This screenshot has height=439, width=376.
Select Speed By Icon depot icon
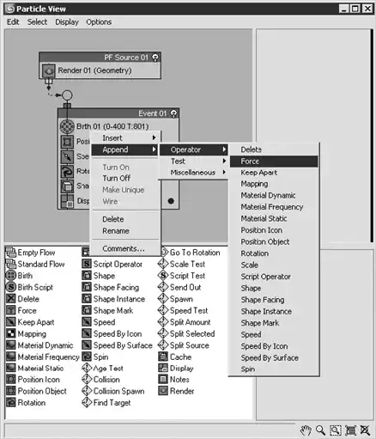tap(87, 333)
